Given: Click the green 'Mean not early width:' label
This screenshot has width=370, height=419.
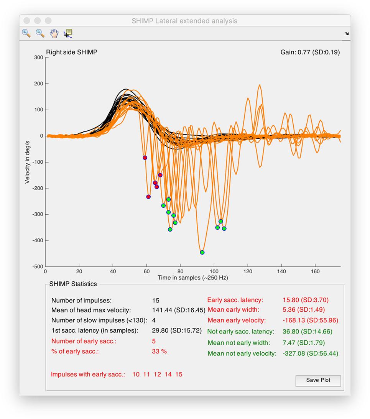Looking at the screenshot, I should tap(239, 343).
